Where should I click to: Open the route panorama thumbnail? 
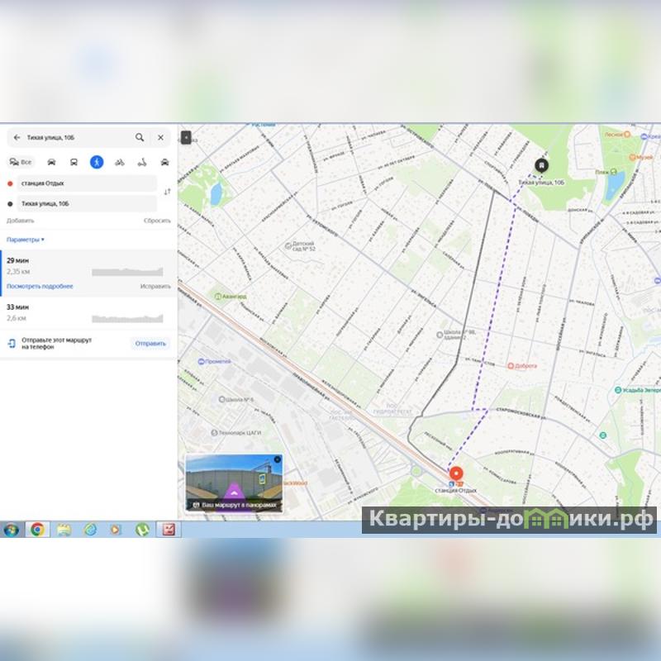234,483
